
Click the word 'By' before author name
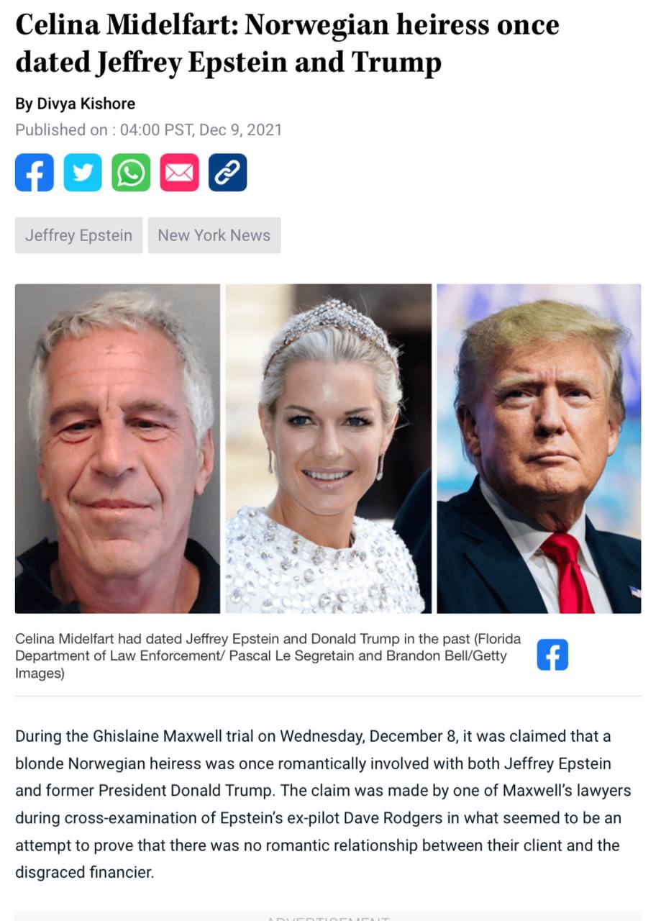point(24,104)
